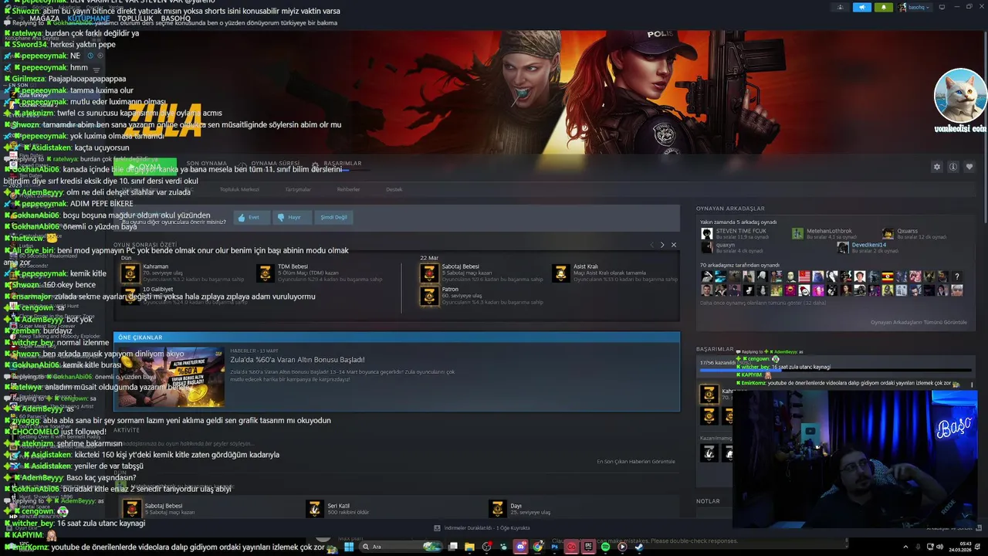Viewport: 988px width, 556px height.
Task: Read 'Zula'da %60'a Varan Altın Bonusu Başladı!' news
Action: pyautogui.click(x=297, y=360)
